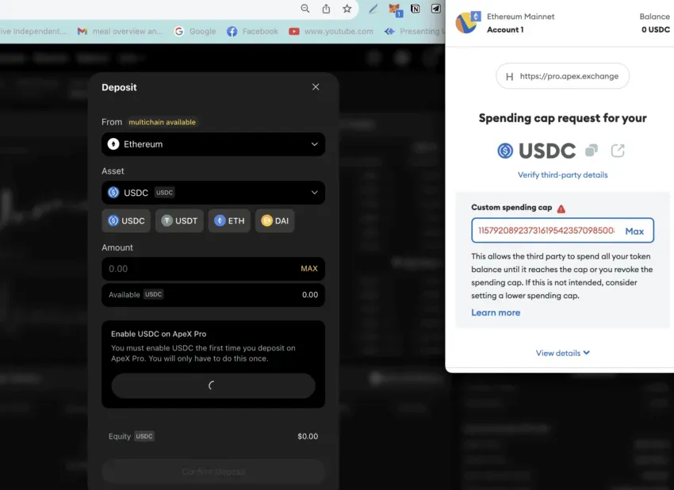Open the MetaMask fox extension icon
The height and width of the screenshot is (490, 674).
(x=395, y=10)
